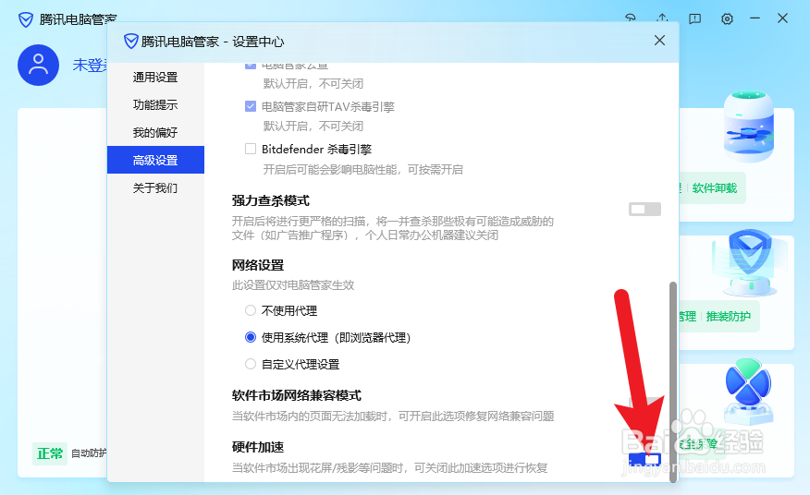Click the Tencent PC Manager shield logo in main window

click(x=25, y=19)
